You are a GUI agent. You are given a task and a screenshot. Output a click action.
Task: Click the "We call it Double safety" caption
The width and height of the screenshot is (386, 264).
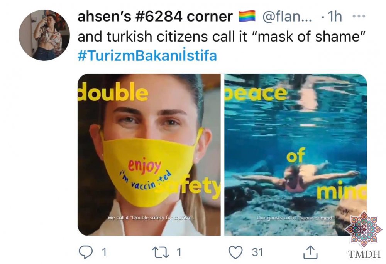point(151,217)
